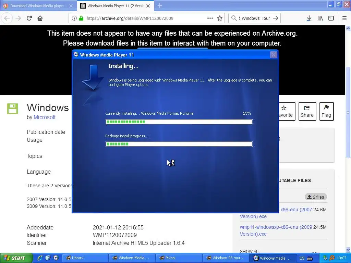This screenshot has width=351, height=263.
Task: Open a new browser tab
Action: click(160, 5)
